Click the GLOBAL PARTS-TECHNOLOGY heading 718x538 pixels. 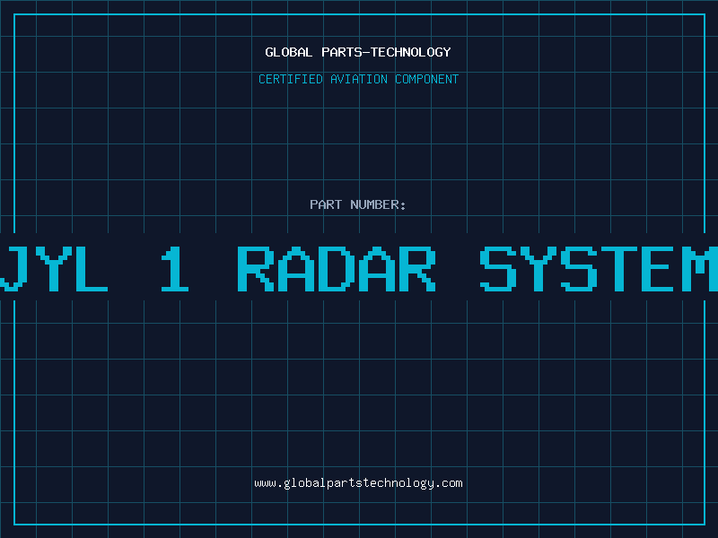(x=358, y=52)
